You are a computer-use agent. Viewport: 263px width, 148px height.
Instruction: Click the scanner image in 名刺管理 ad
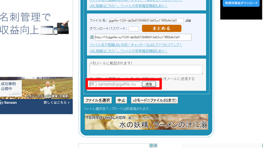point(63,28)
